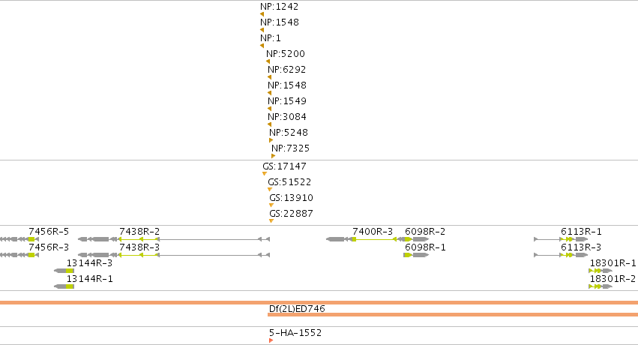The width and height of the screenshot is (638, 345).
Task: Select the 18301R-2 transcript label
Action: tap(613, 279)
